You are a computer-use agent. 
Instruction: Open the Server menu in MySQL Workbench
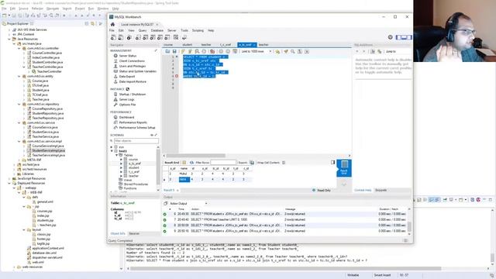point(172,31)
